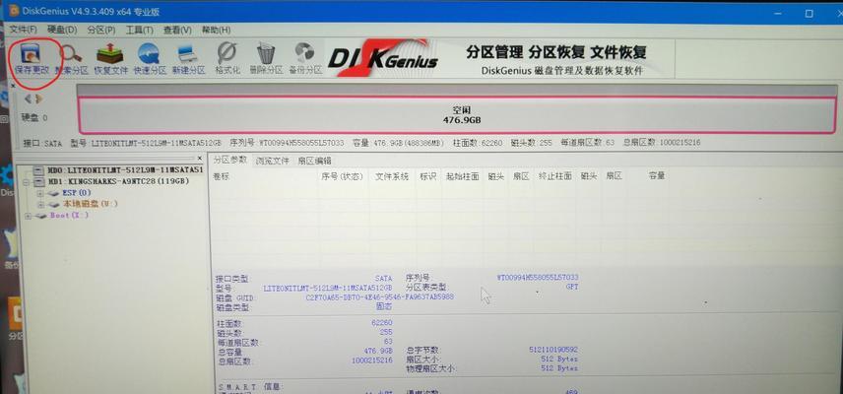Screen dimensions: 843x394
Task: Click the Save Changes (保存更改) toolbar icon
Action: pos(31,58)
